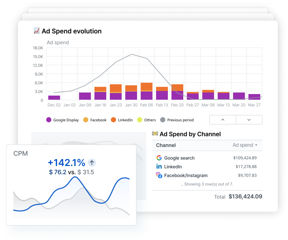Viewport: 288px width, 240px height.
Task: Click the Ad Spend by Channel abacus icon
Action: pyautogui.click(x=155, y=134)
